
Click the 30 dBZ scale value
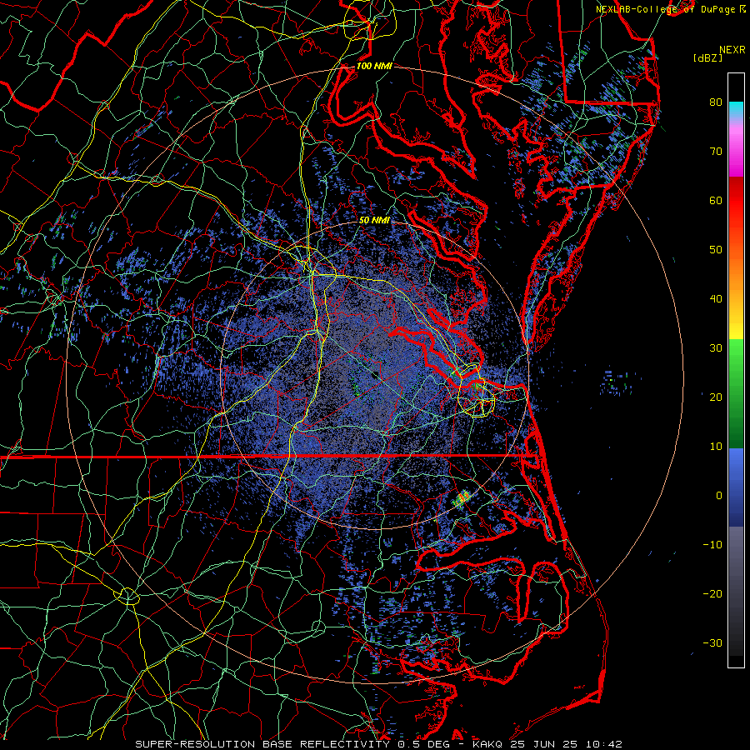pyautogui.click(x=716, y=348)
